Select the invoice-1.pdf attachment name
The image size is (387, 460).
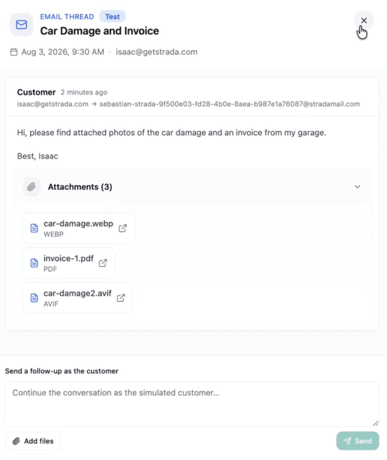pyautogui.click(x=69, y=259)
